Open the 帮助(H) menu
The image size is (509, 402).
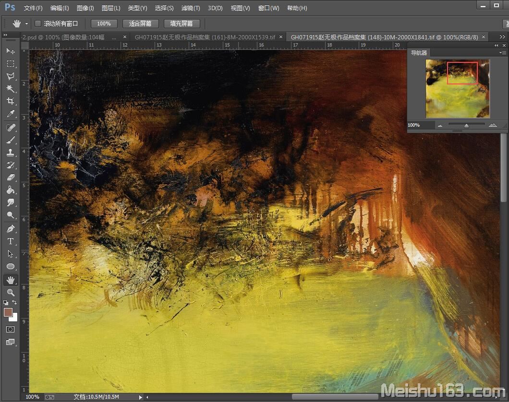[297, 8]
